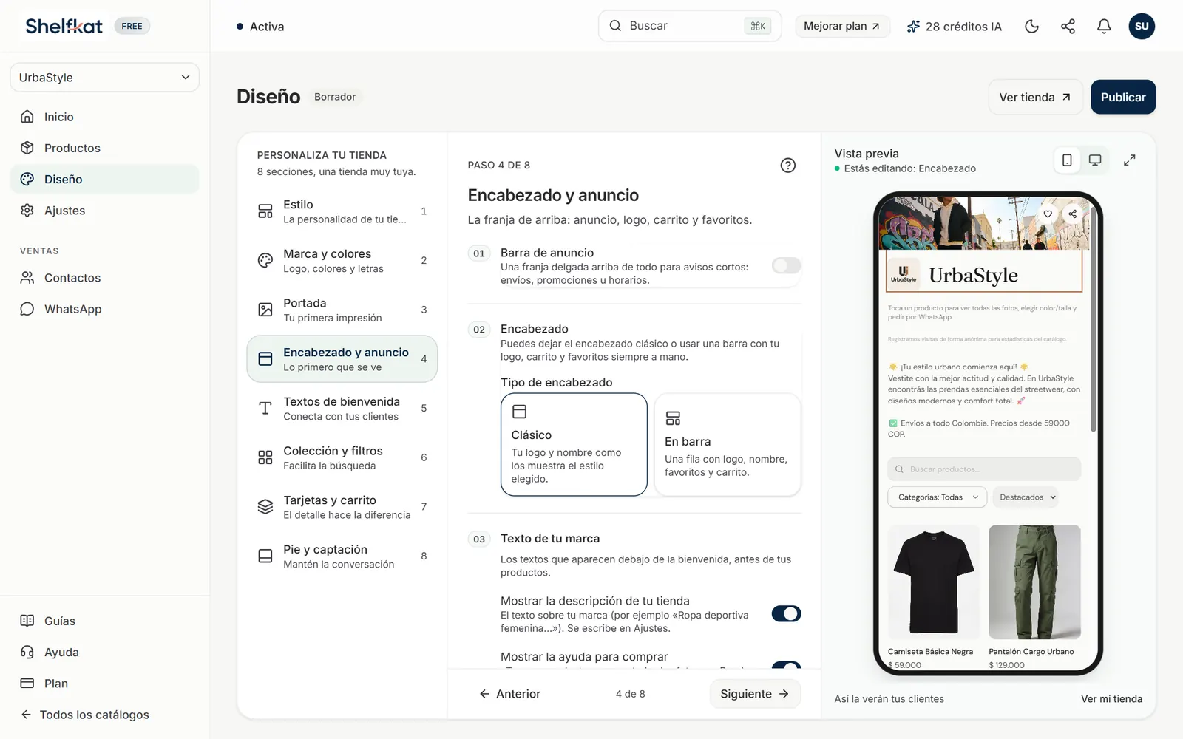Open Contactos in sidebar
Viewport: 1183px width, 739px height.
tap(104, 278)
